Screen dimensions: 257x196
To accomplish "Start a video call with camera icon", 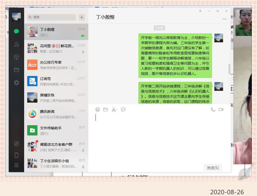I will pyautogui.click(x=221, y=110).
